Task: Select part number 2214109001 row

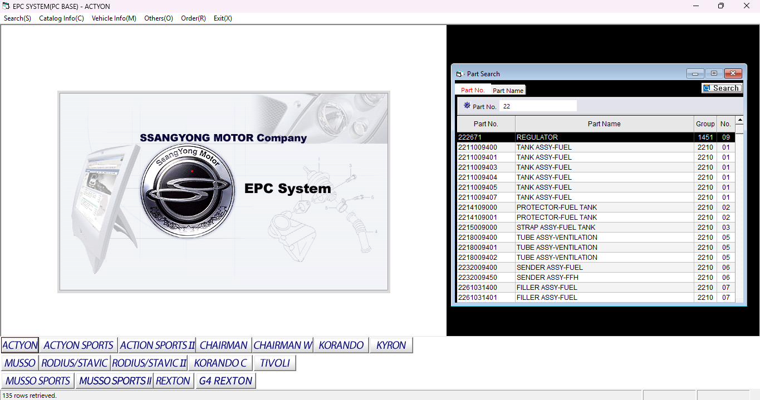Action: pos(596,218)
